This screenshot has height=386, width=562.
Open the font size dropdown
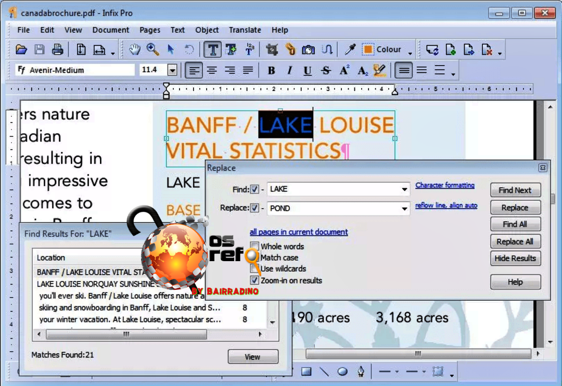point(172,70)
